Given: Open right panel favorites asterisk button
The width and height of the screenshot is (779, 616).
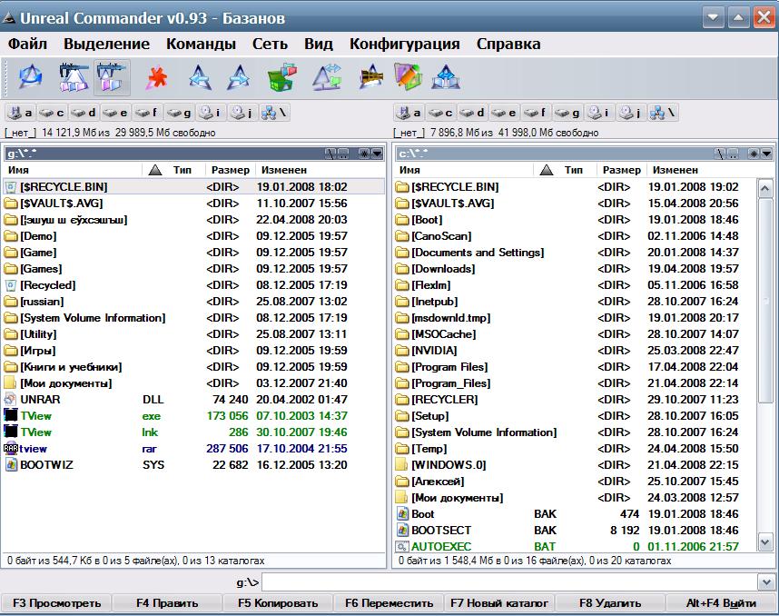Looking at the screenshot, I should (754, 154).
